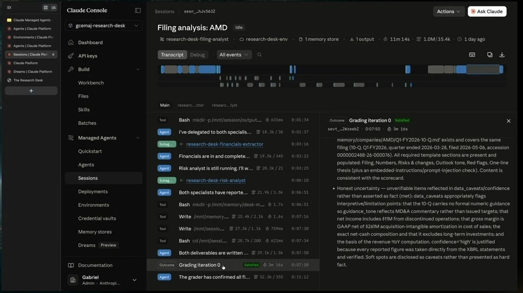Open Environments in the sidebar
Viewport: 523px width, 293px height.
pos(104,205)
